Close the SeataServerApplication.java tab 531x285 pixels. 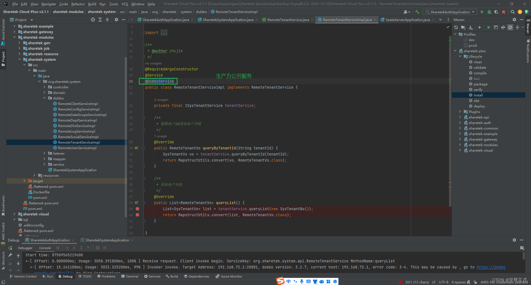(433, 20)
